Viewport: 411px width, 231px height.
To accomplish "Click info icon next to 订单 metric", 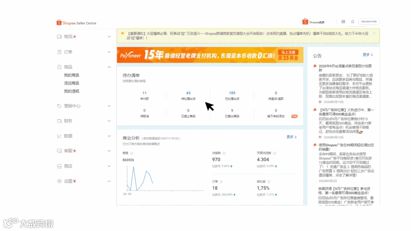I will click(221, 182).
